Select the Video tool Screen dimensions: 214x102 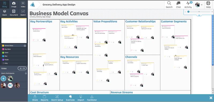[x=23, y=5]
